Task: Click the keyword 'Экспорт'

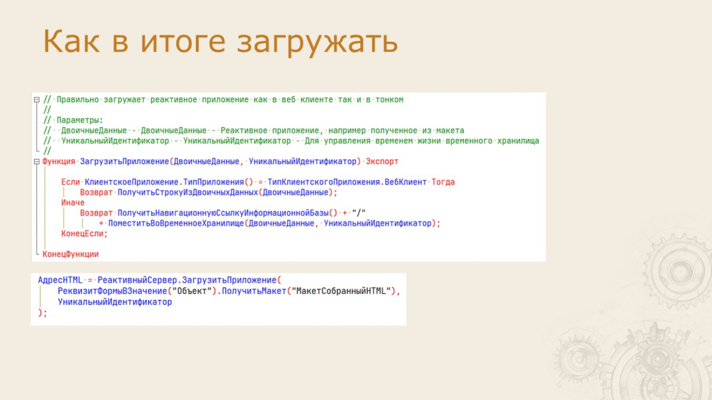Action: point(382,161)
